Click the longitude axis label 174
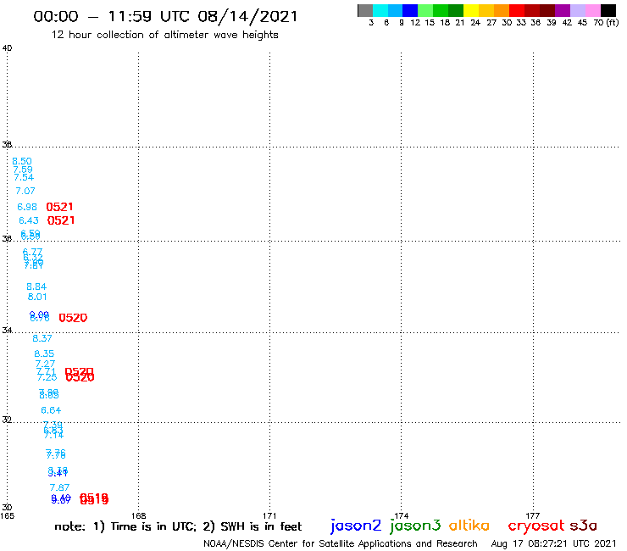 402,515
